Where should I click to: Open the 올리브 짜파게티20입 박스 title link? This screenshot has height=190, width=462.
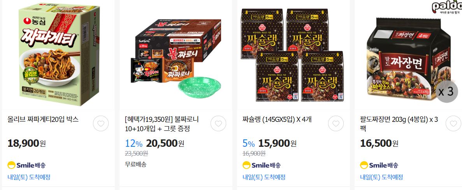[43, 120]
